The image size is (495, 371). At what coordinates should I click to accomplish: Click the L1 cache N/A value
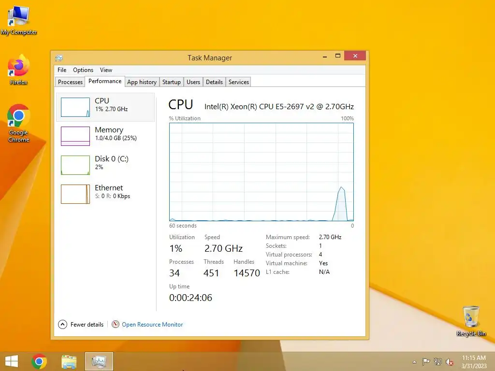(324, 272)
